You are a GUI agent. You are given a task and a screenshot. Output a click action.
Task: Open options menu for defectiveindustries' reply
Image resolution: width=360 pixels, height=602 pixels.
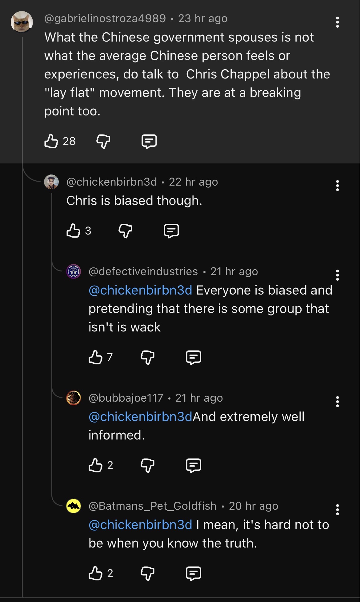click(x=338, y=275)
